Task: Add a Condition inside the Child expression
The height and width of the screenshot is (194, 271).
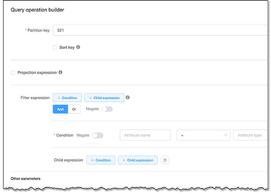Action: 101,160
